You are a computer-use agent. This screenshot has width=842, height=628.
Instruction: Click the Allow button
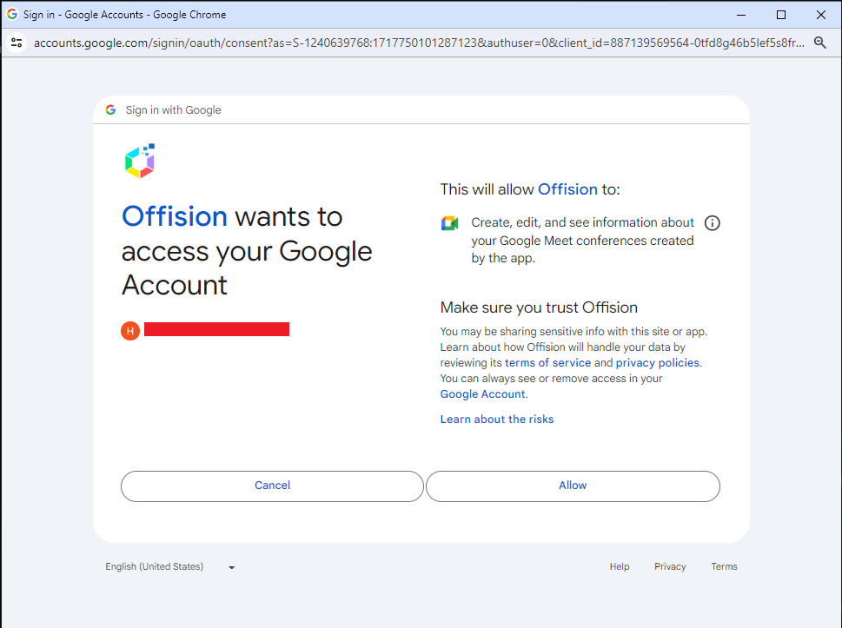(573, 486)
